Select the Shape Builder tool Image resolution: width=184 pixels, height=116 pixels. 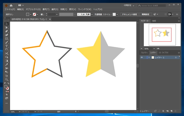pos(7,57)
